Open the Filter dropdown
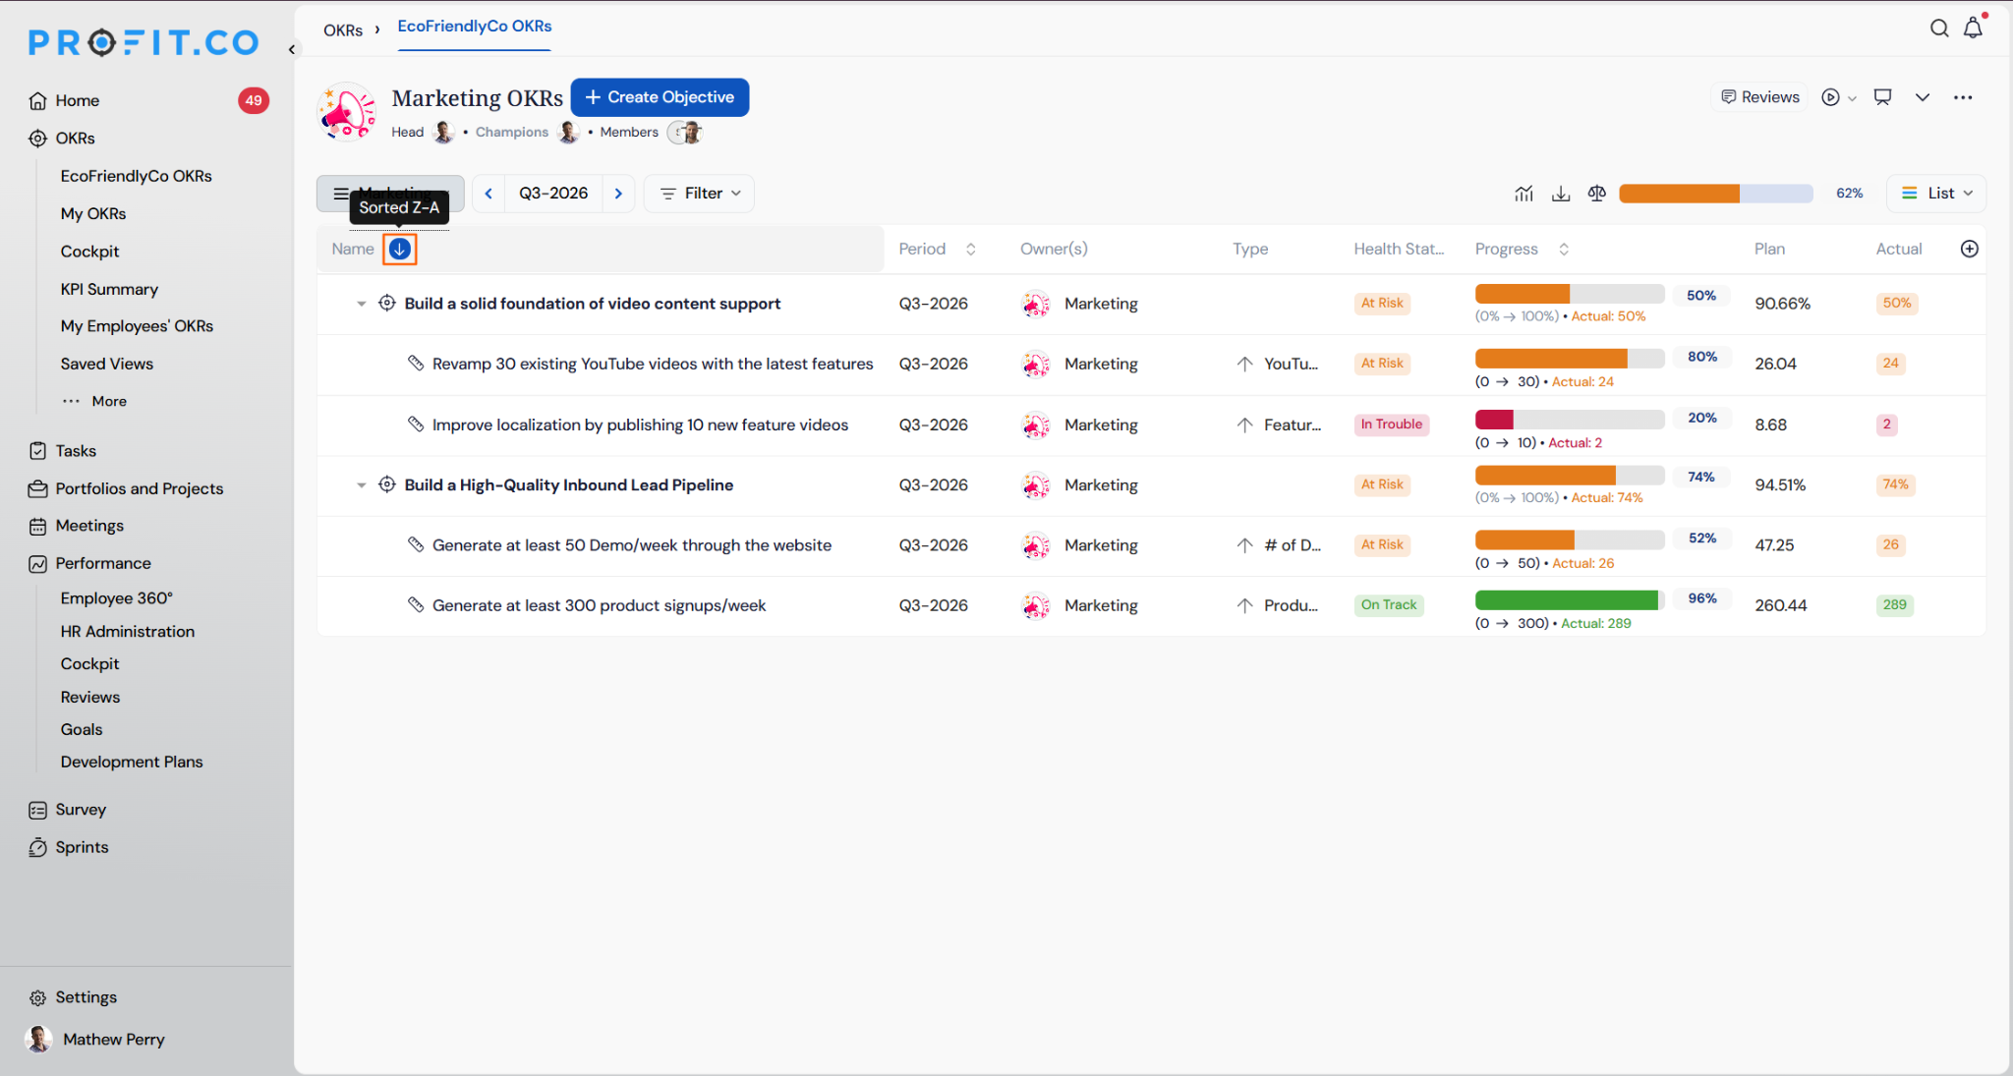 pos(700,194)
